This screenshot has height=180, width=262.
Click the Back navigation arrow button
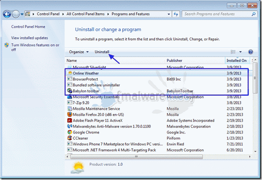coord(7,14)
